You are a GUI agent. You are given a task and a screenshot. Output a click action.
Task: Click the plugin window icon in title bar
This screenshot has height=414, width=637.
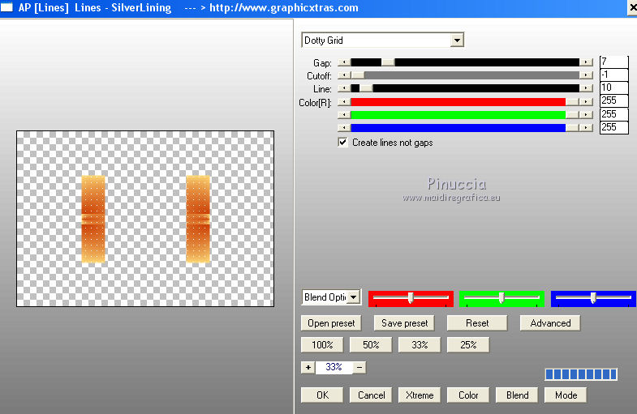(x=6, y=7)
